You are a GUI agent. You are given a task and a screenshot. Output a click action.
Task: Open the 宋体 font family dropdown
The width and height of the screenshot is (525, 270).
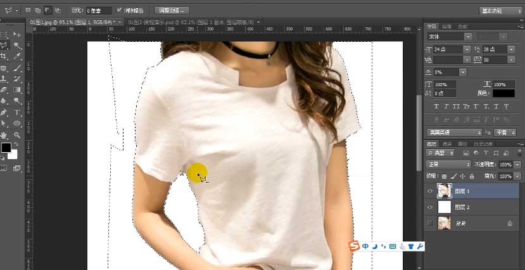tap(447, 37)
